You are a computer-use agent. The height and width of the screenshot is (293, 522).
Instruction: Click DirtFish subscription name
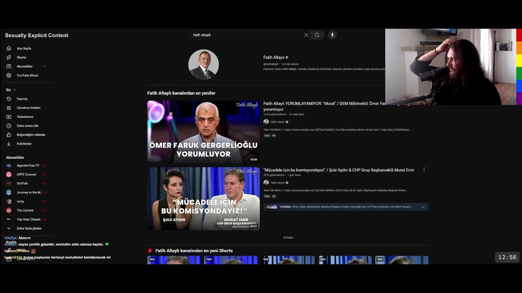coord(22,184)
